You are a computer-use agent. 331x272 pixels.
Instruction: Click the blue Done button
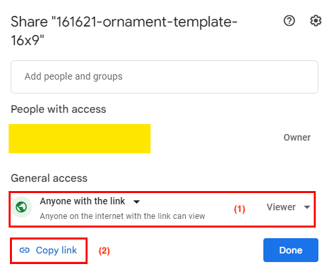coord(291,250)
